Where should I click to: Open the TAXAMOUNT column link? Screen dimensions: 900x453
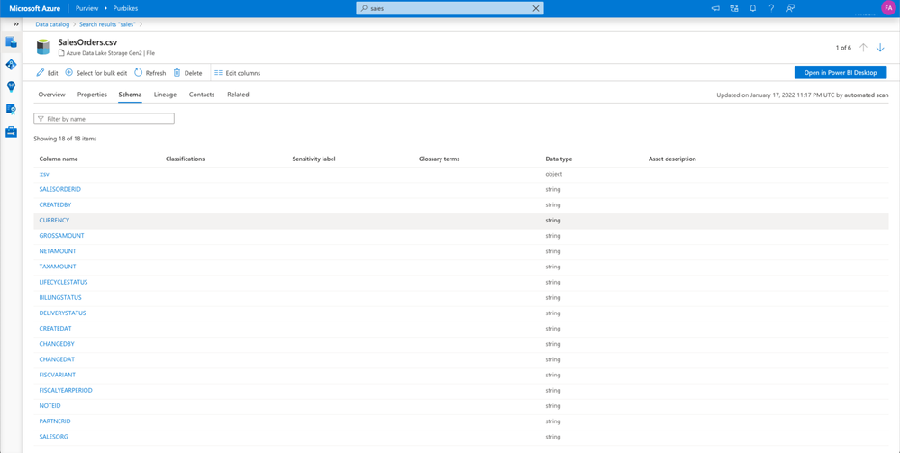click(58, 267)
